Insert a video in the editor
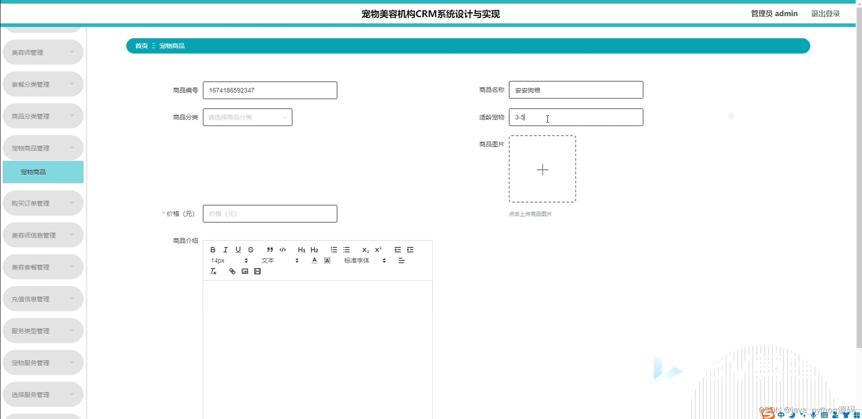This screenshot has height=419, width=862. pos(257,271)
